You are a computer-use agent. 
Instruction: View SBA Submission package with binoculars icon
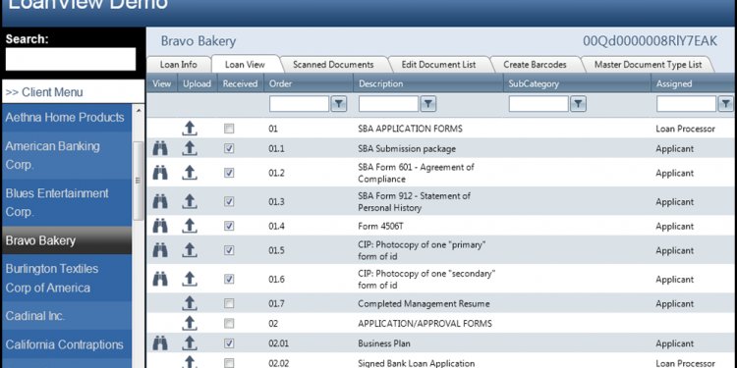point(160,149)
